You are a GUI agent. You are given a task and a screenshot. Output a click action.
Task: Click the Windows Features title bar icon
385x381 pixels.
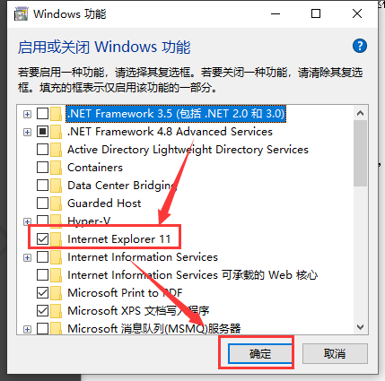21,13
